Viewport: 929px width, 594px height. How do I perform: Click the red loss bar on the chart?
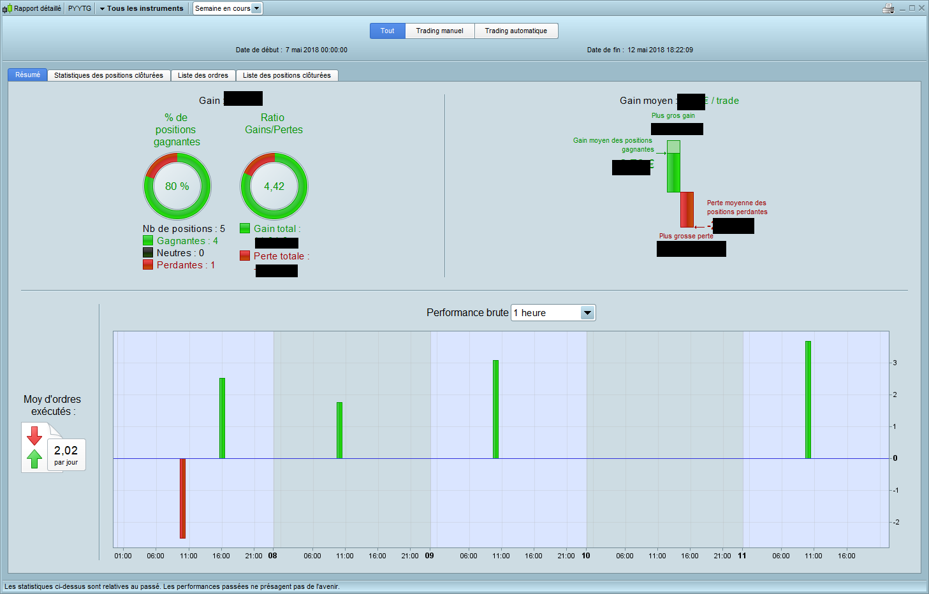pos(182,498)
